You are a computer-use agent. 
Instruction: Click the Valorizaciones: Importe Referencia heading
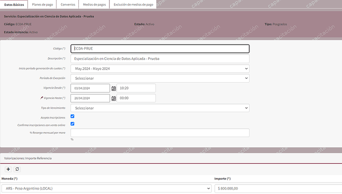pos(28,158)
